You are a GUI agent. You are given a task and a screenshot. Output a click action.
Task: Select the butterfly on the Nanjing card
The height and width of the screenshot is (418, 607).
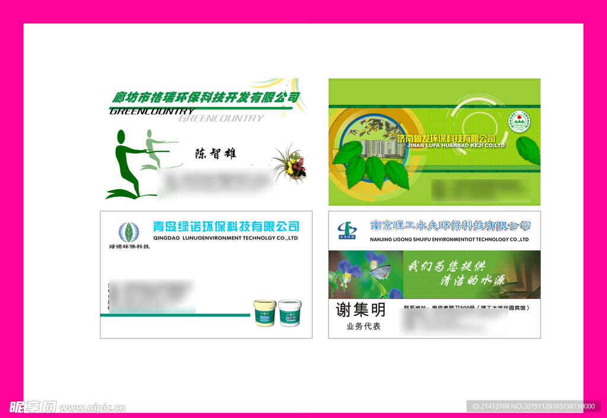[379, 272]
